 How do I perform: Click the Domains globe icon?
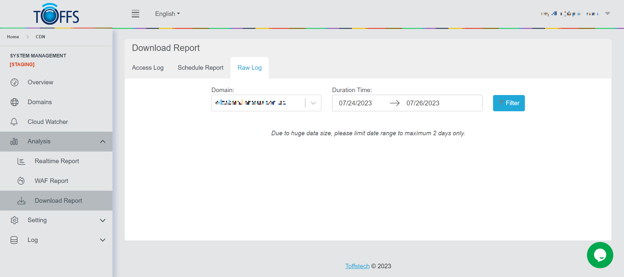click(14, 102)
